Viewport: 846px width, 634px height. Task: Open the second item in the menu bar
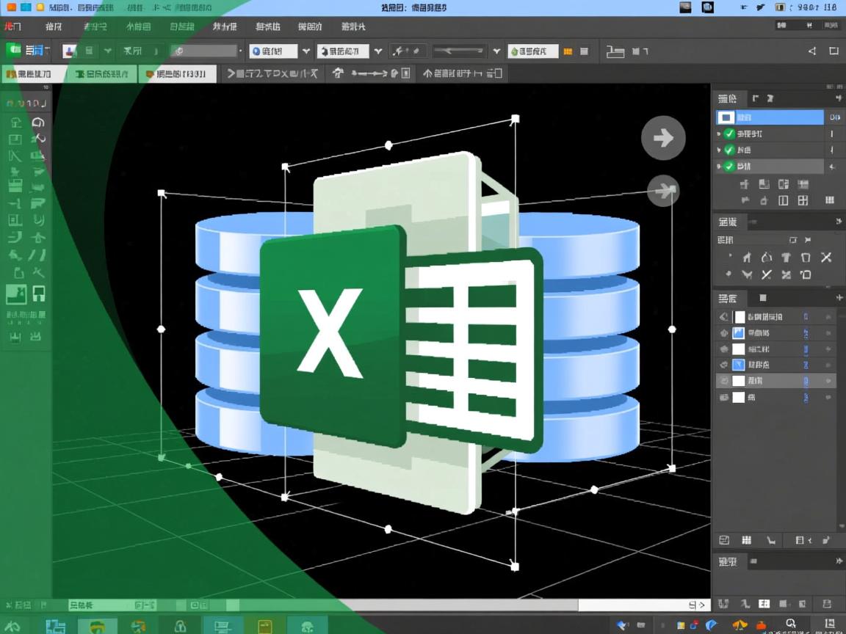[54, 26]
